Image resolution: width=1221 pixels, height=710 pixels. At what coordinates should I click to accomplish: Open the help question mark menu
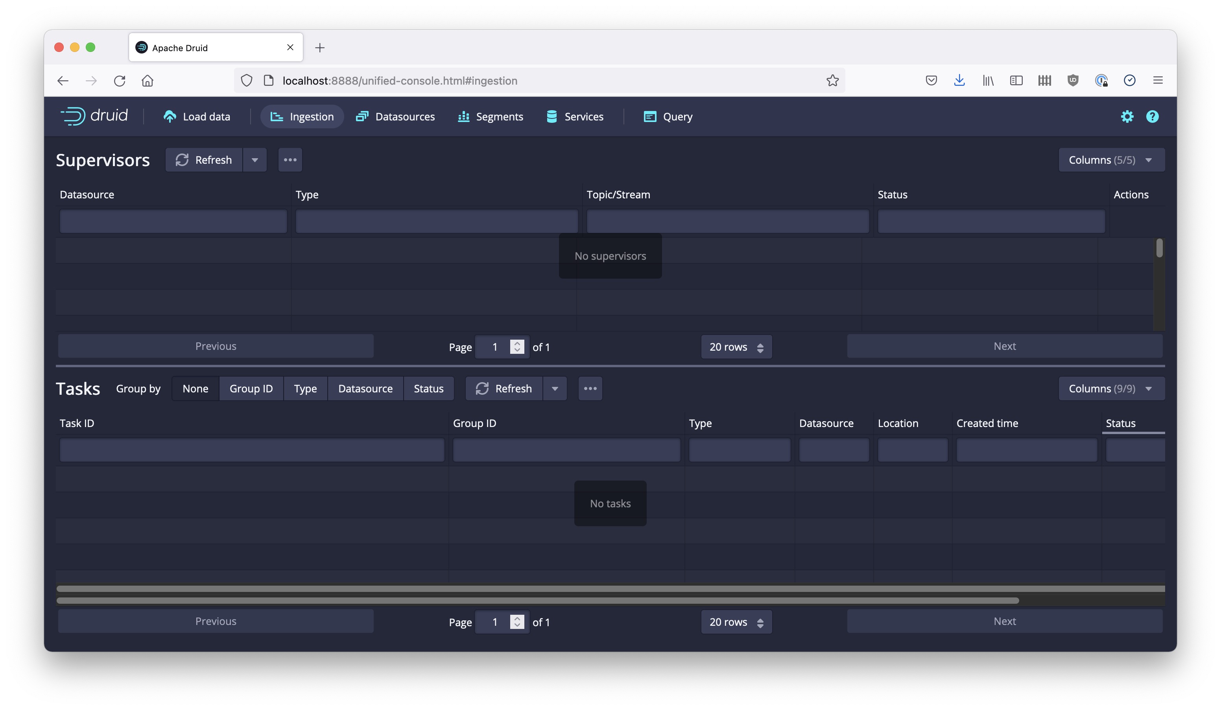(x=1152, y=116)
